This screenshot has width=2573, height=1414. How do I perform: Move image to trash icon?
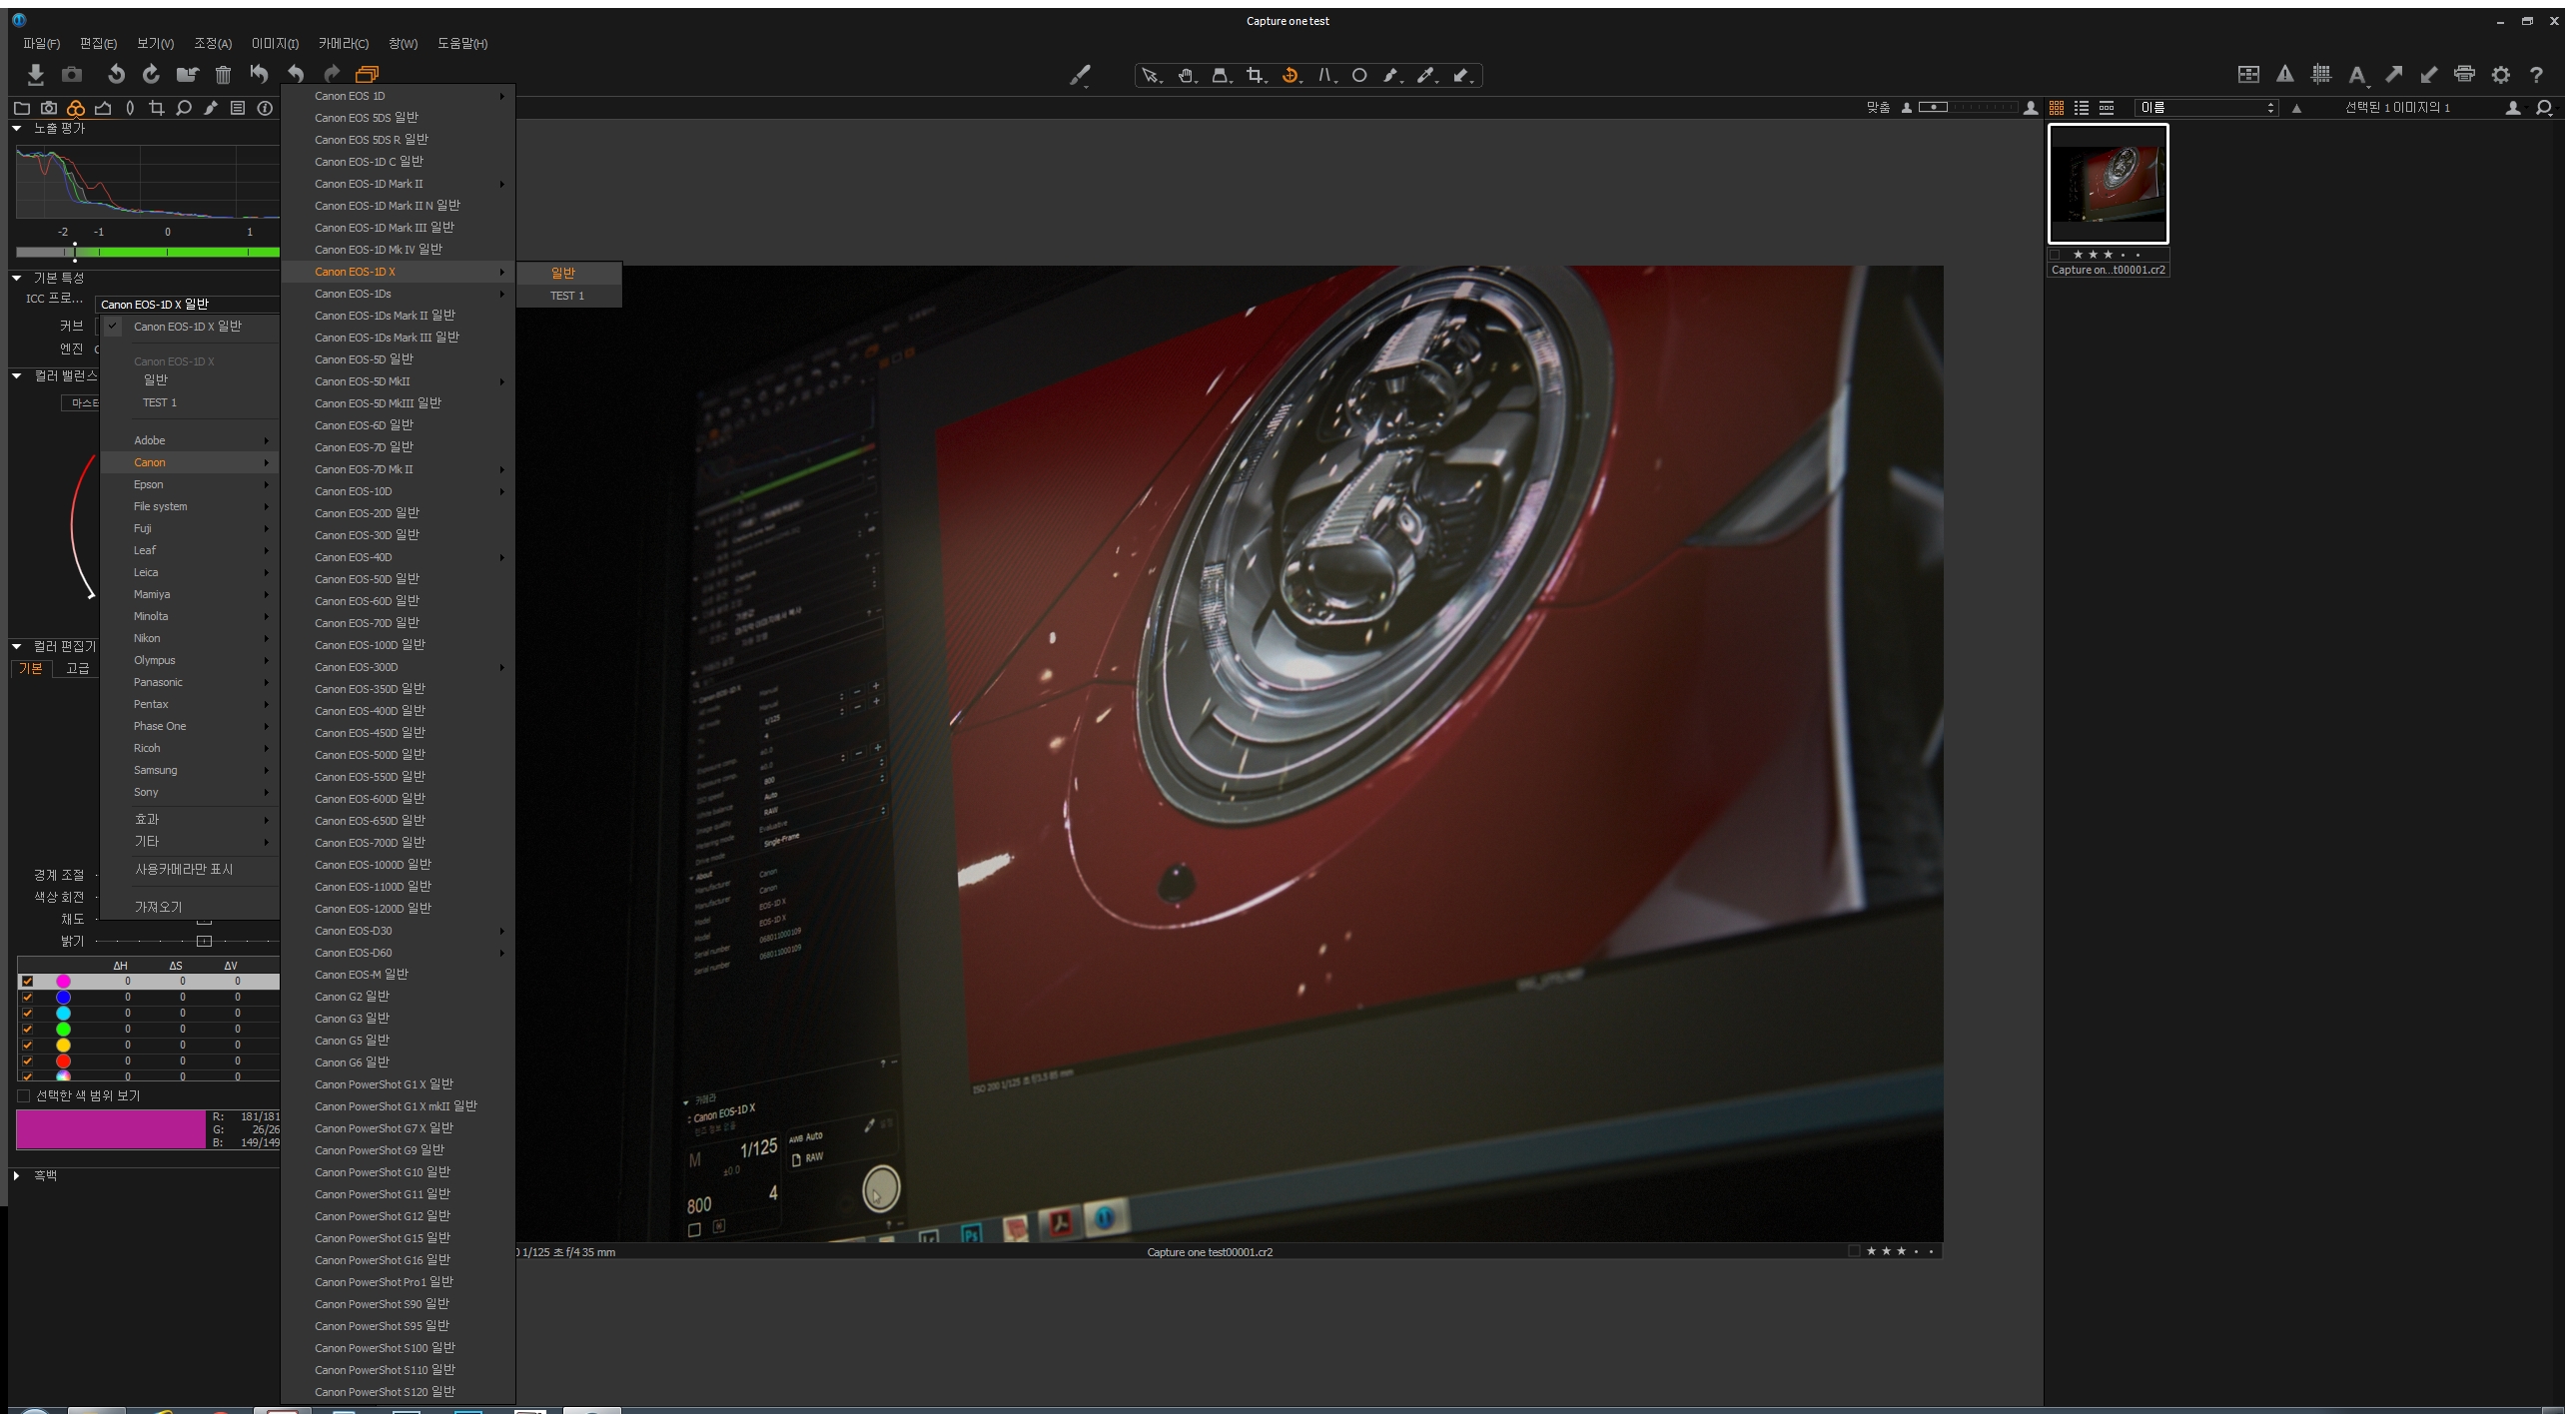coord(223,74)
